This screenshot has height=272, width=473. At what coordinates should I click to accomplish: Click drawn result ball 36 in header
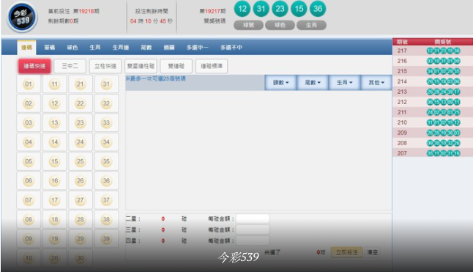pos(318,9)
